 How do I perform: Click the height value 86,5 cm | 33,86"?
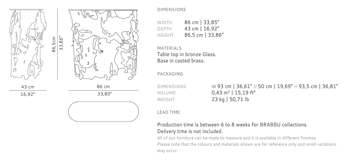(x=204, y=35)
